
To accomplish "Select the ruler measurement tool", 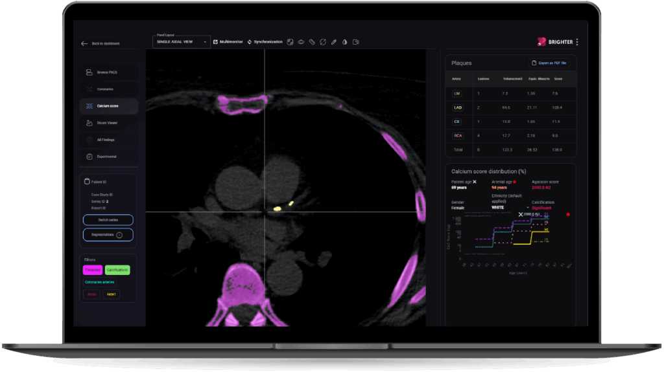I will pyautogui.click(x=312, y=42).
